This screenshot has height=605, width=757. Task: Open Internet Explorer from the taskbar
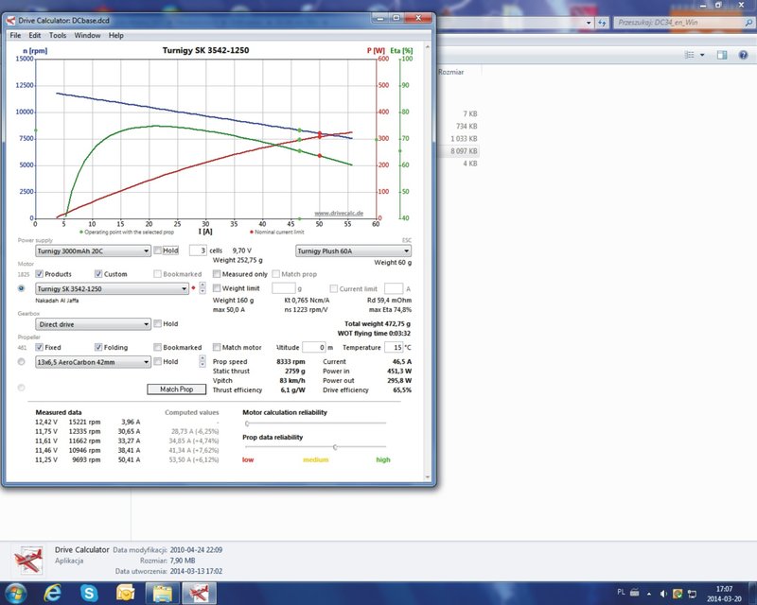point(53,593)
